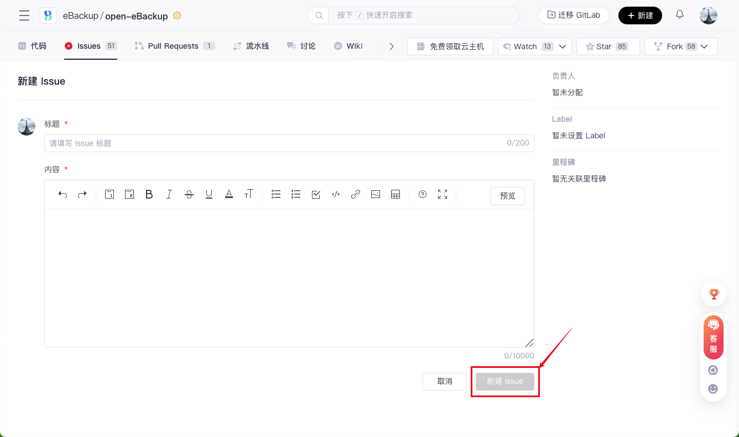Expand the Watch dropdown arrow
739x437 pixels.
tap(563, 46)
